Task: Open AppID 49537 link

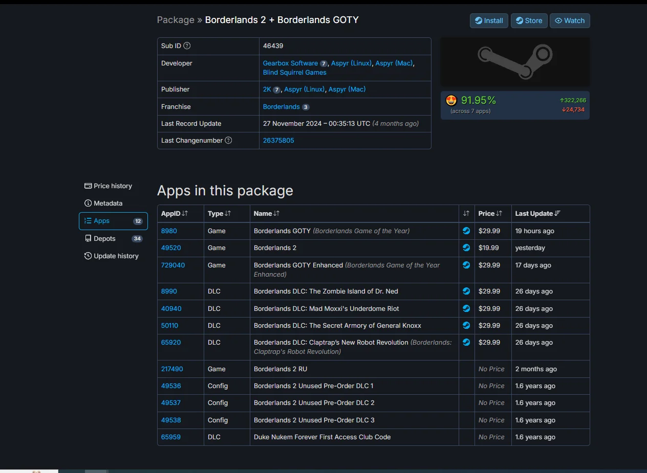Action: [x=171, y=402]
